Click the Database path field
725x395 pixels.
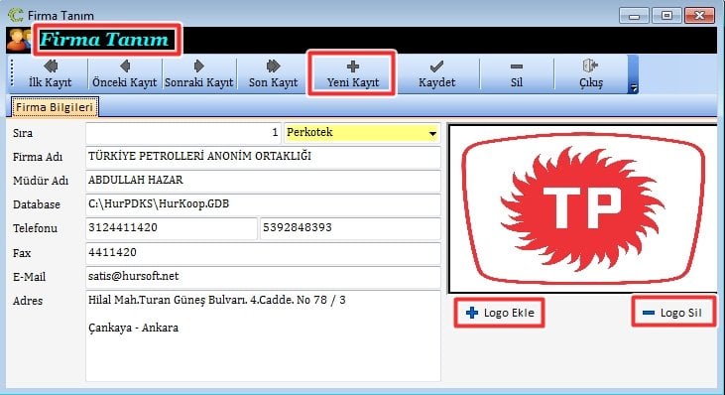coord(263,204)
